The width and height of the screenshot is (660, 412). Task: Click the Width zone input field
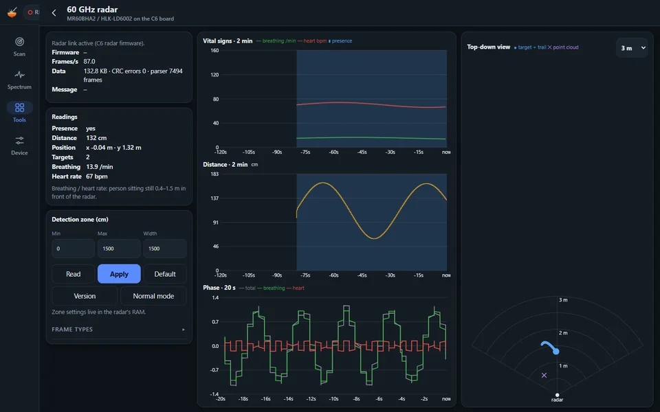(x=165, y=249)
